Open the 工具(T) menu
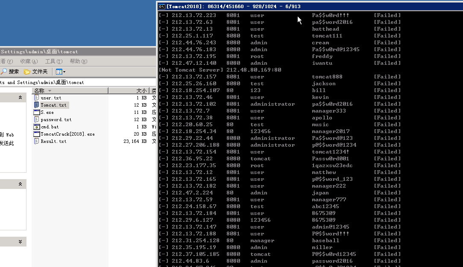 click(54, 61)
